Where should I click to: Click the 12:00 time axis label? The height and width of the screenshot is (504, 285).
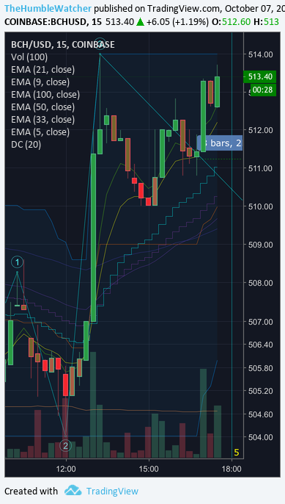66,469
